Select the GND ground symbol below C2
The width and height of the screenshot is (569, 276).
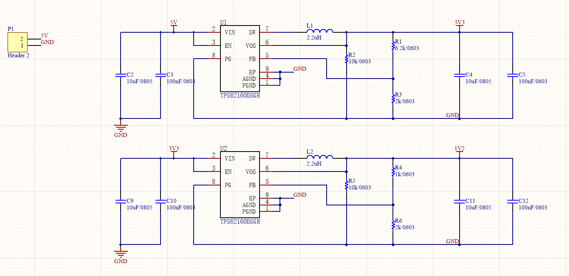(x=121, y=128)
